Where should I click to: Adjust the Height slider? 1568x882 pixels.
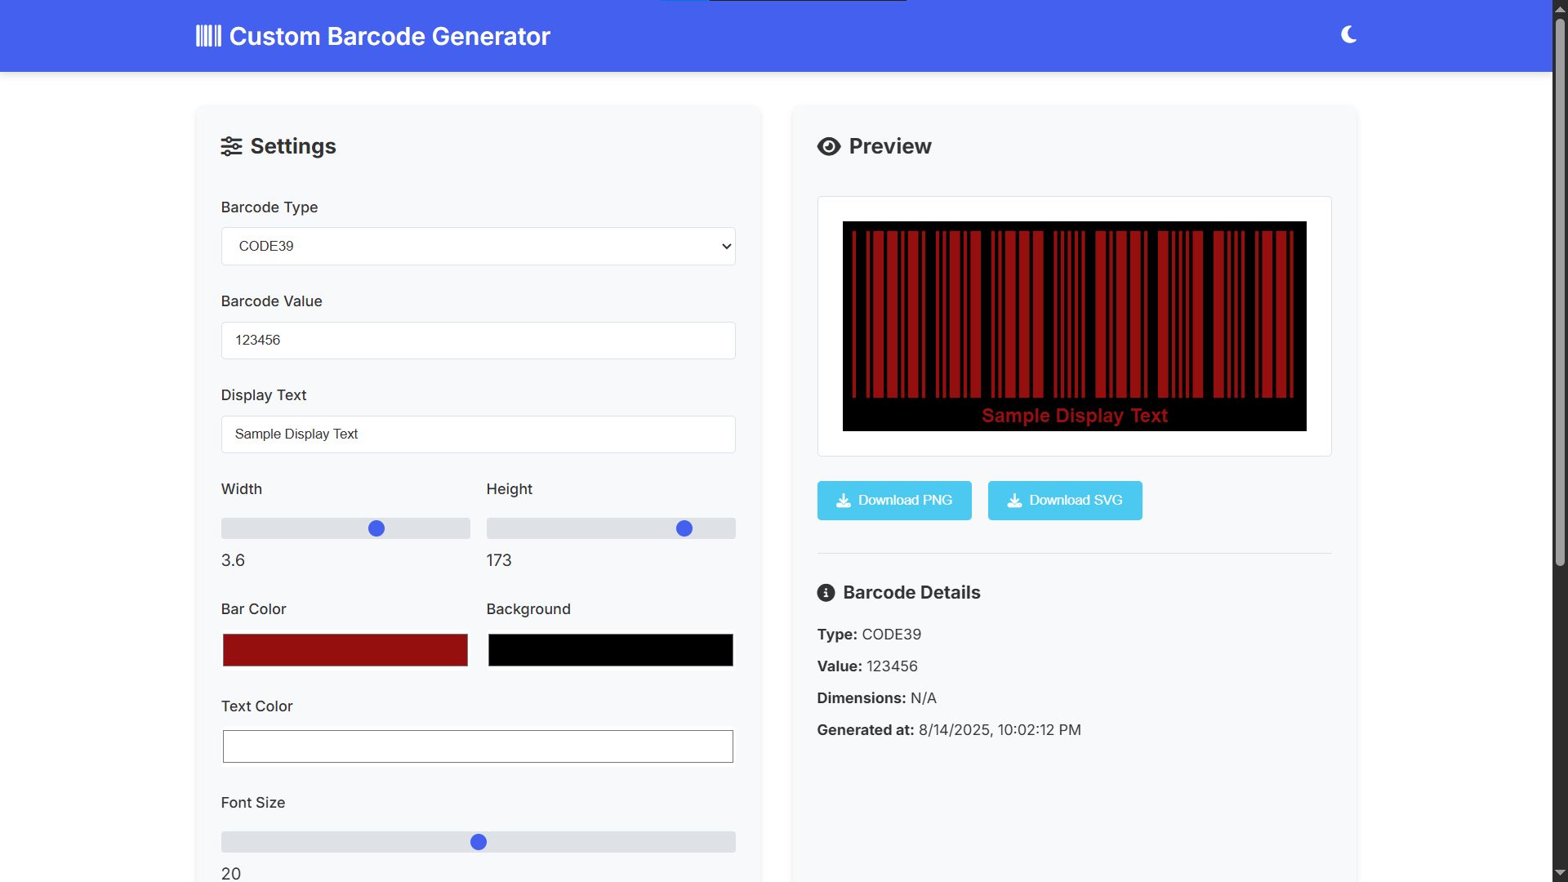611,528
